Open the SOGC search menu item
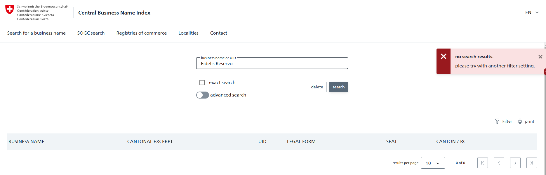Image resolution: width=546 pixels, height=175 pixels. [x=91, y=33]
